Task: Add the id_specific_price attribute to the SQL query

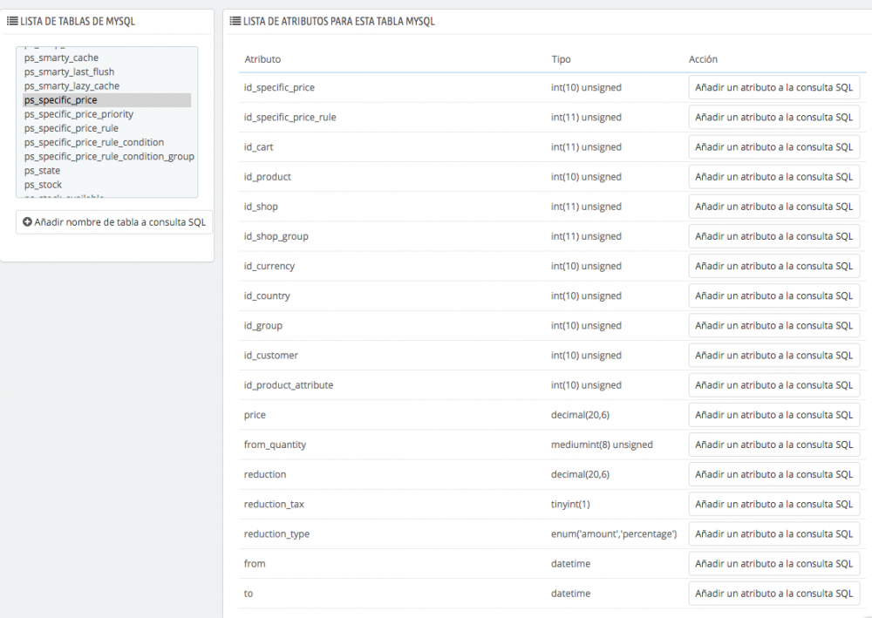Action: 774,87
